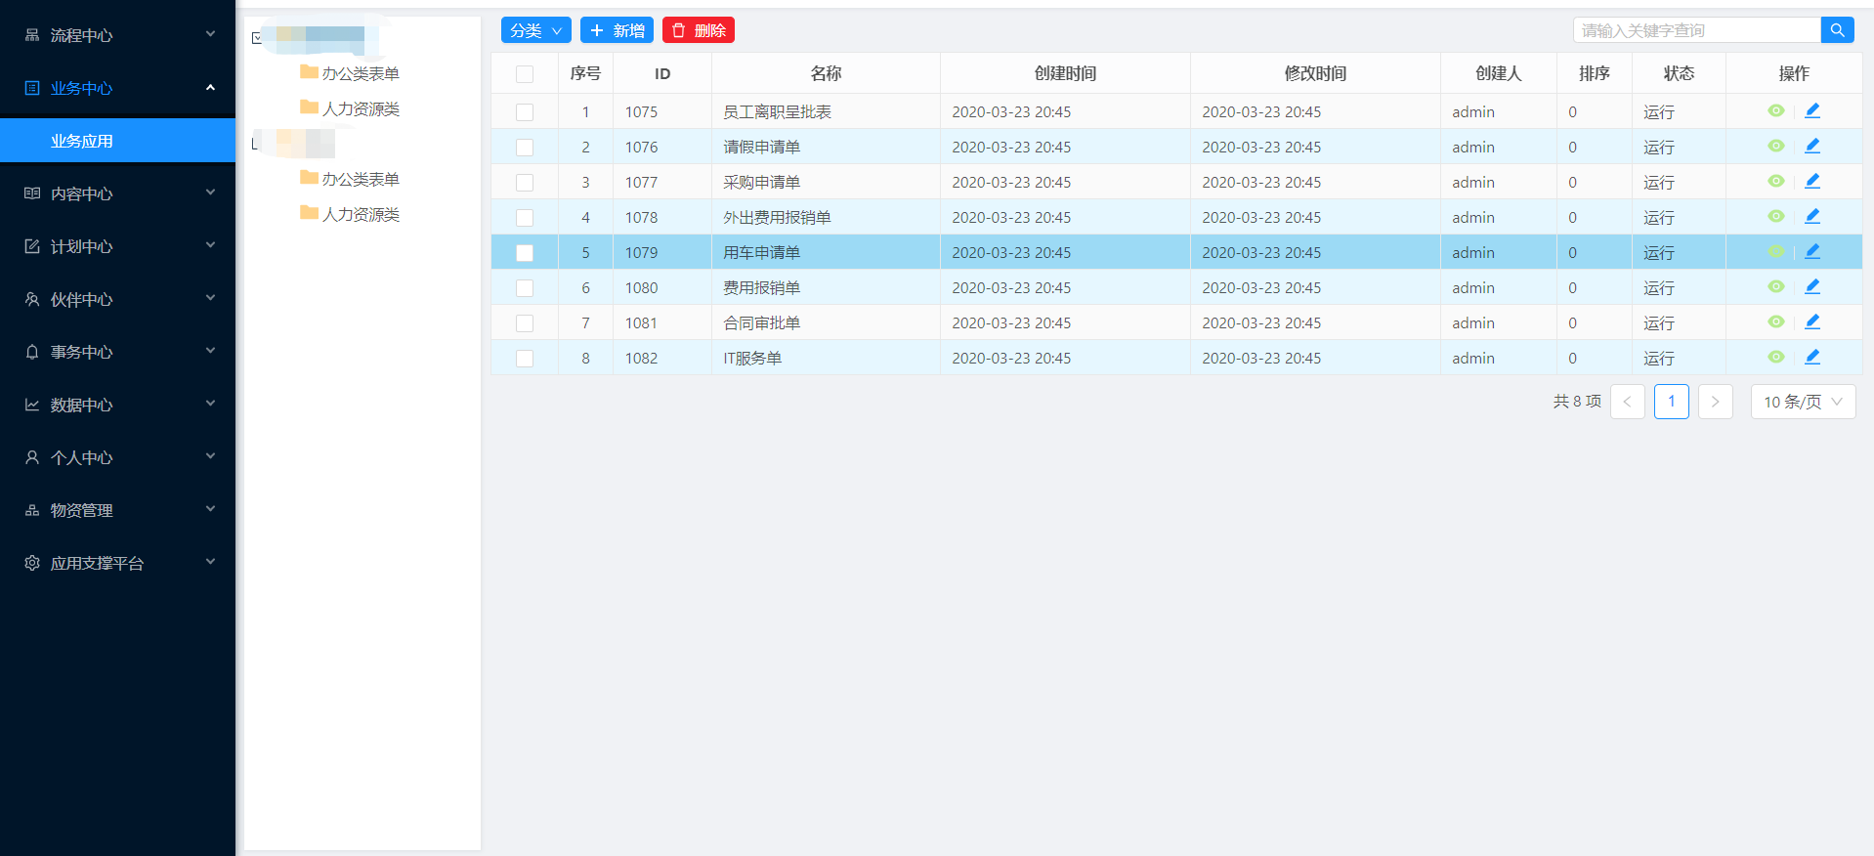Open the 数据中心 menu label
The image size is (1874, 856).
click(82, 405)
